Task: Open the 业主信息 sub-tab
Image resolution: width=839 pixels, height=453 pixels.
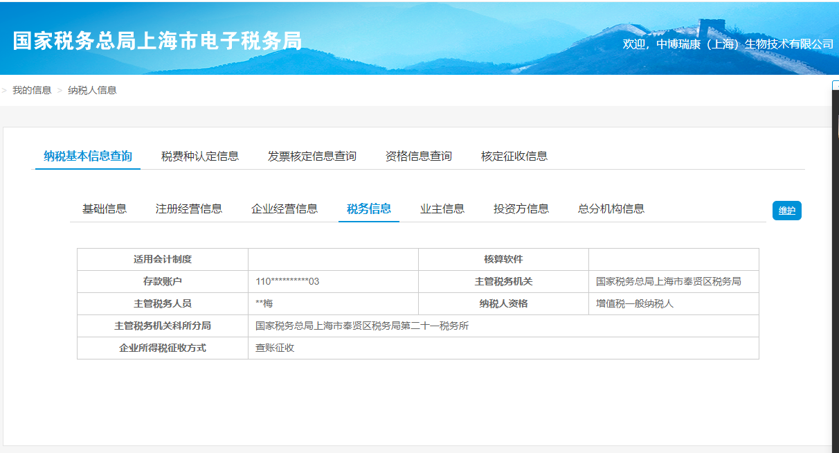Action: [x=442, y=208]
